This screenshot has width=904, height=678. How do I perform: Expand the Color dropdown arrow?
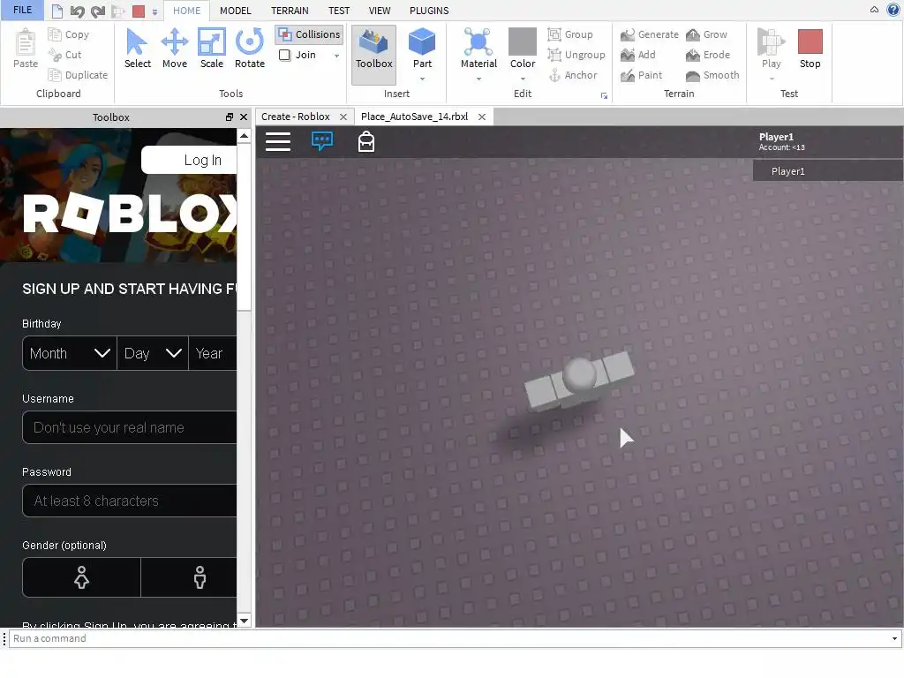[523, 79]
